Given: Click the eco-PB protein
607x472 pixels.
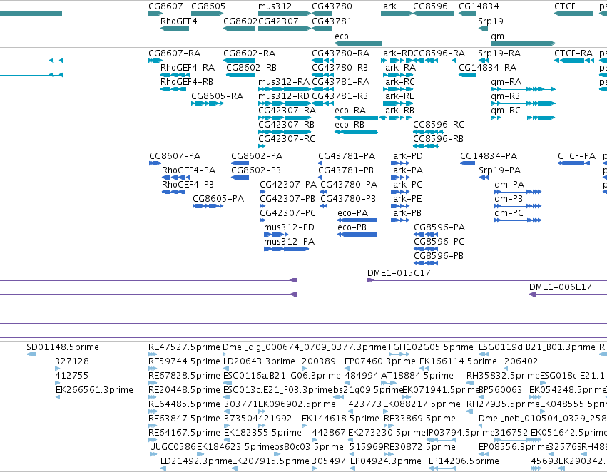Looking at the screenshot, I should tap(357, 235).
